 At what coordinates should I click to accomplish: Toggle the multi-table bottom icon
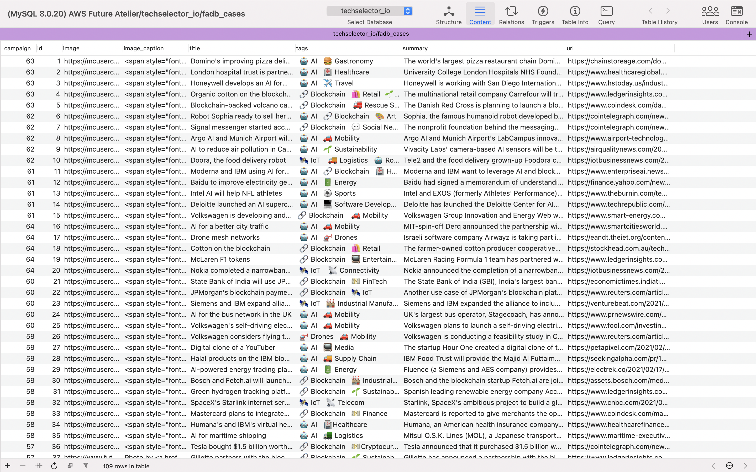70,466
